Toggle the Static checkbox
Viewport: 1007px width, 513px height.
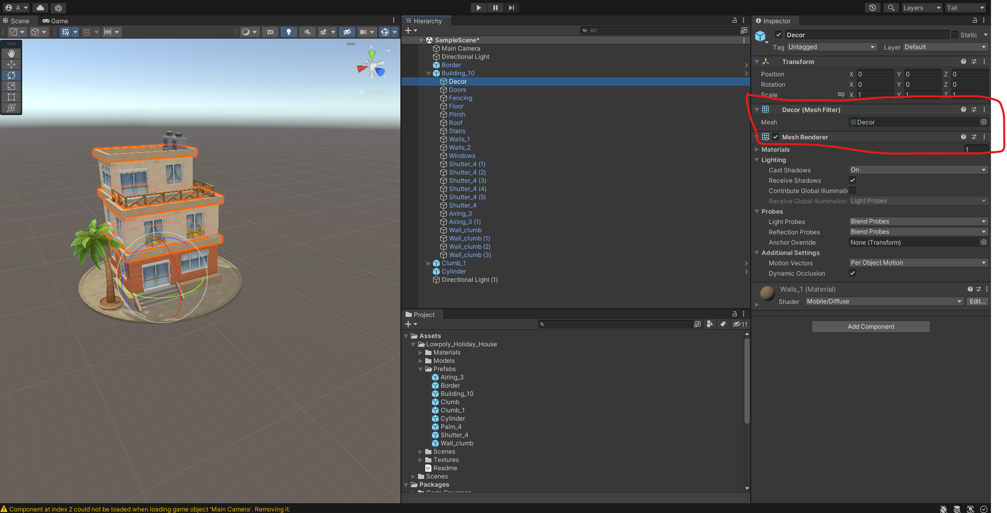click(x=955, y=35)
